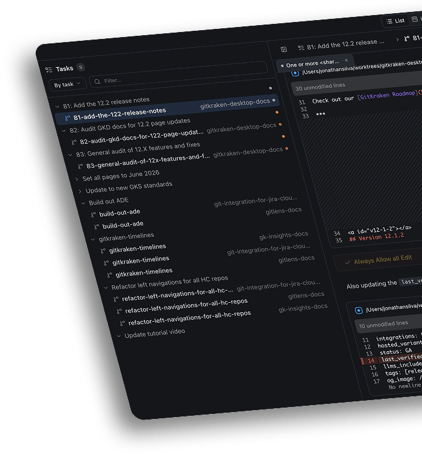
Task: Click status dot on 83-general-audit branch row
Action: click(286, 149)
